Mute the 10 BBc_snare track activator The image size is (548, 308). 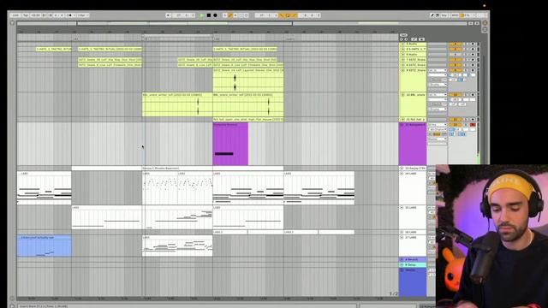pos(455,95)
